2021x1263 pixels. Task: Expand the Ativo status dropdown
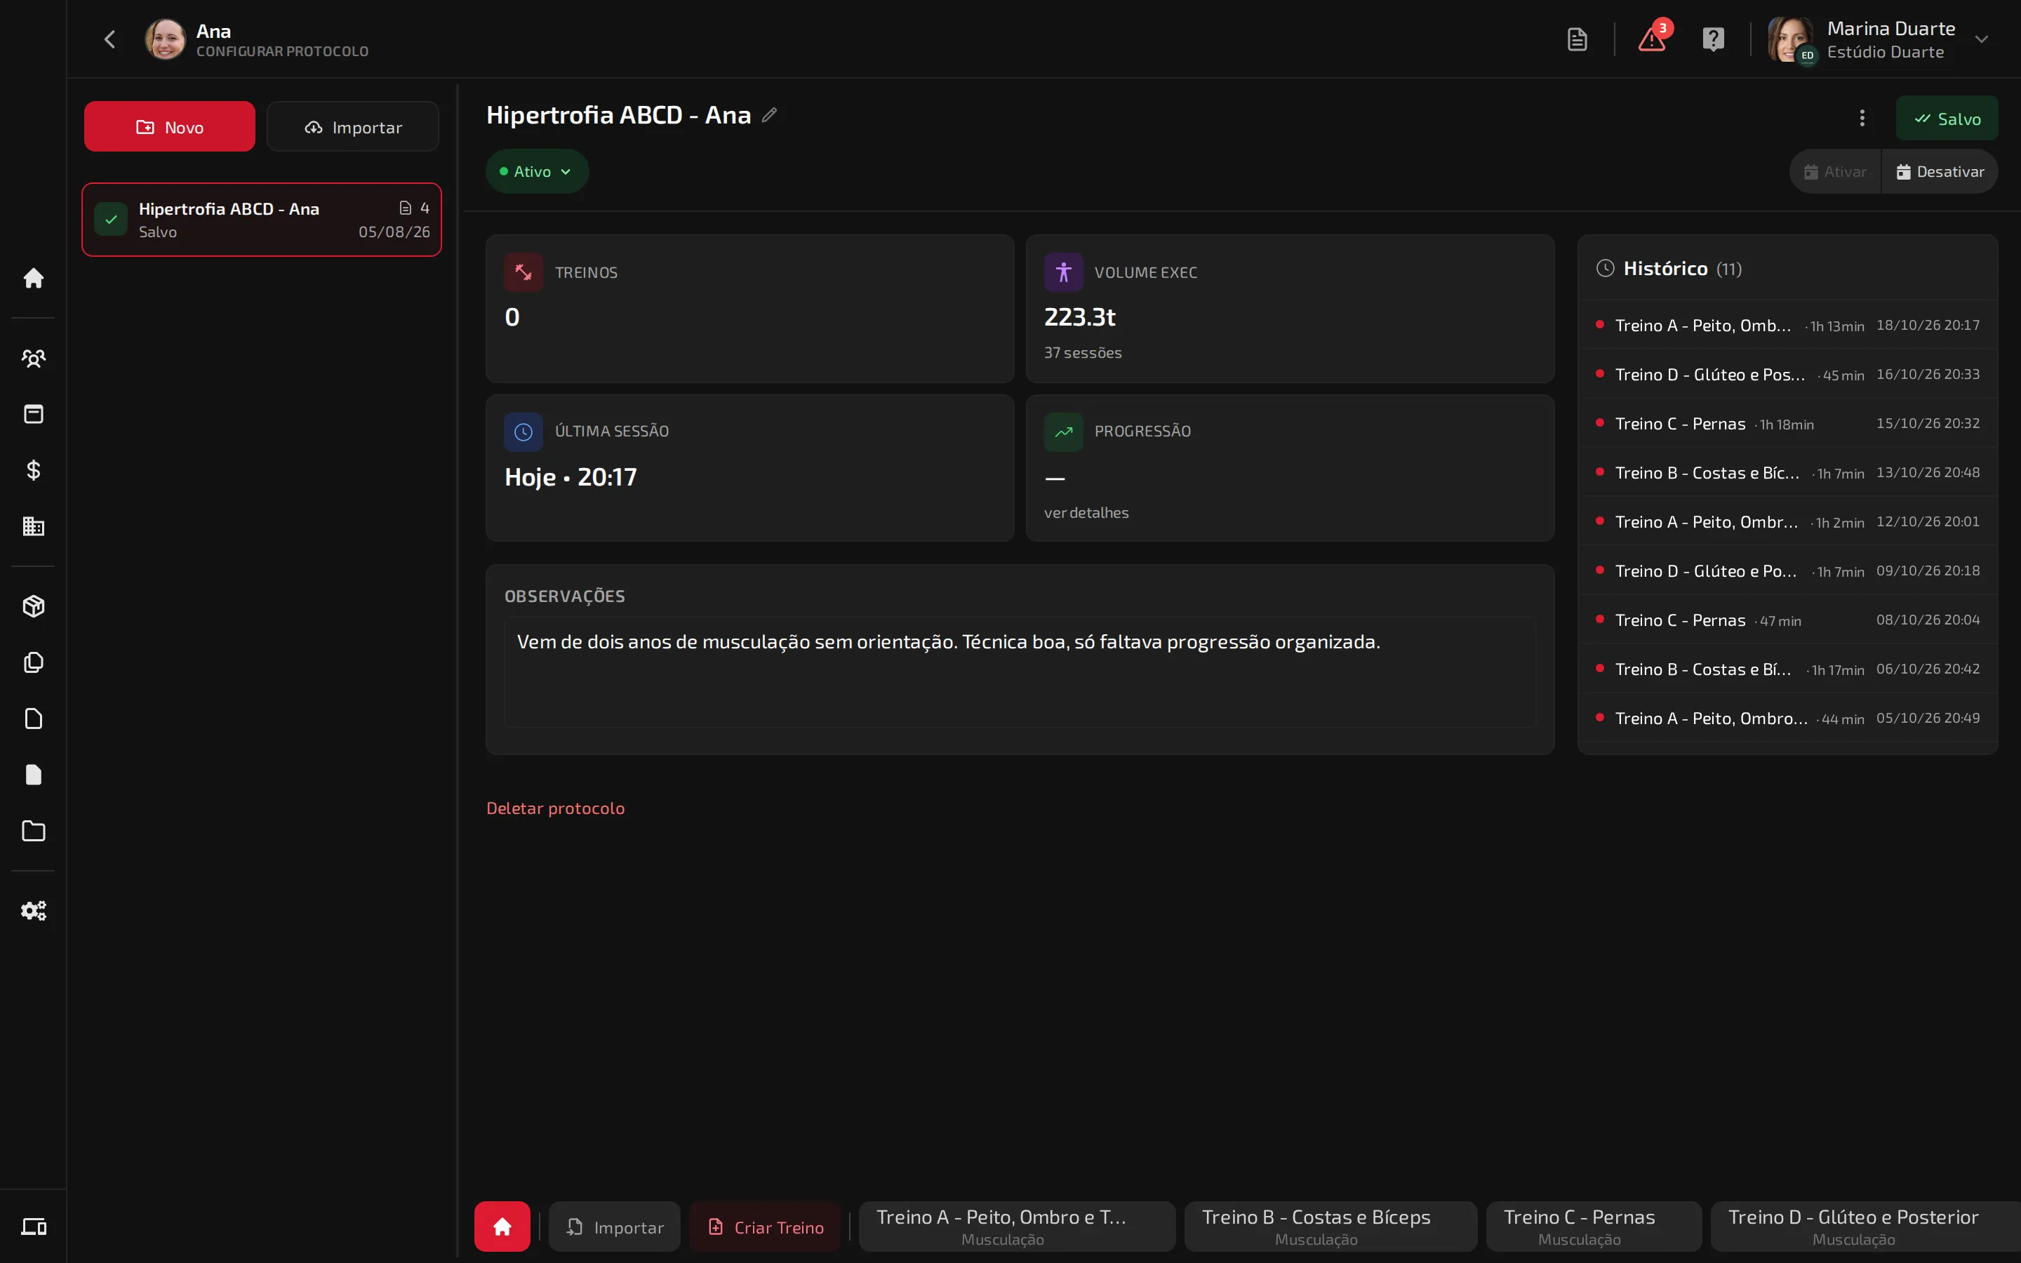coord(536,171)
